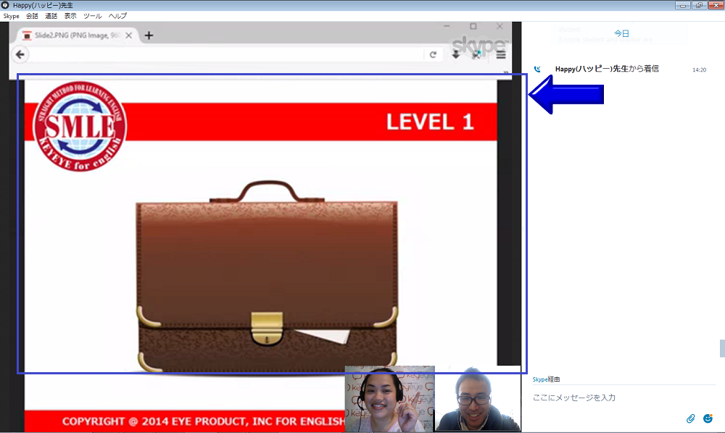Click the LEVEL 1 heading text
This screenshot has width=725, height=433.
[x=430, y=122]
